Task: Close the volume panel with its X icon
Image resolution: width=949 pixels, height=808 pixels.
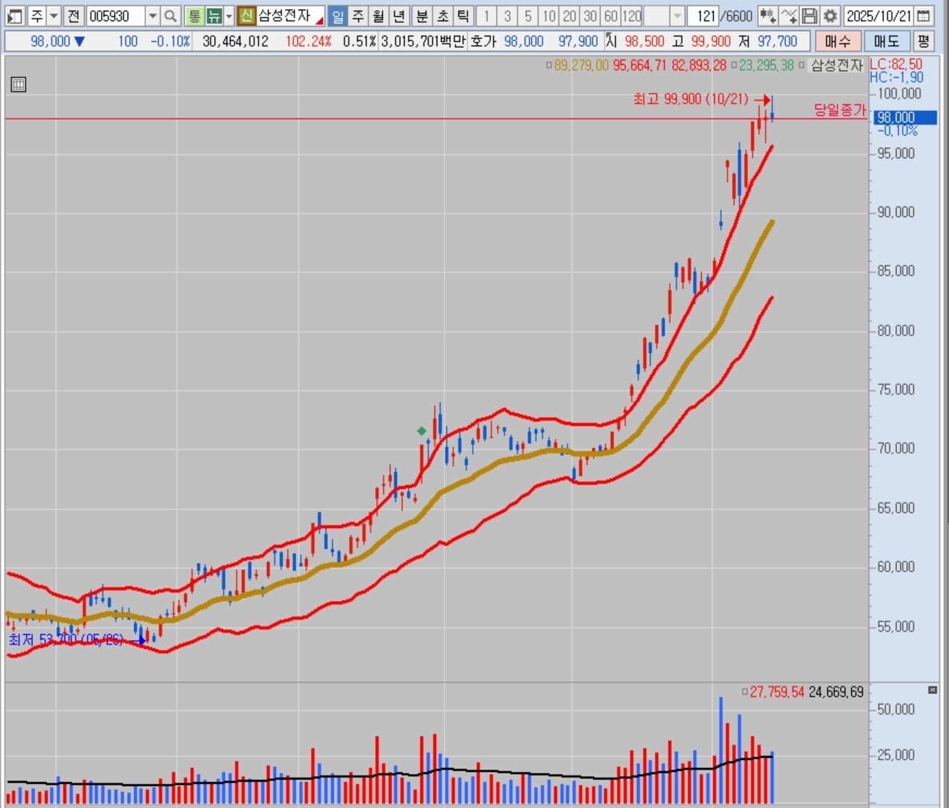Action: point(933,690)
